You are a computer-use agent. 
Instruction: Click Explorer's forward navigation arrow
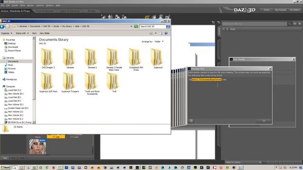click(8, 26)
